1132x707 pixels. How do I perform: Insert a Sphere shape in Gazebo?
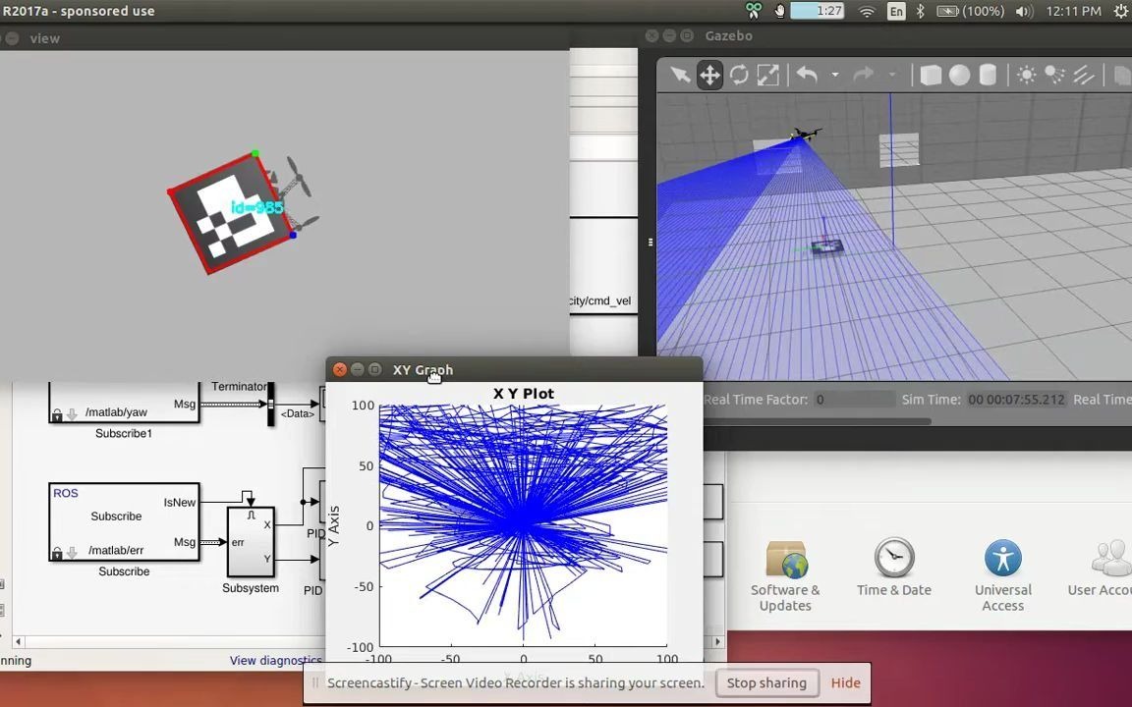pyautogui.click(x=960, y=75)
